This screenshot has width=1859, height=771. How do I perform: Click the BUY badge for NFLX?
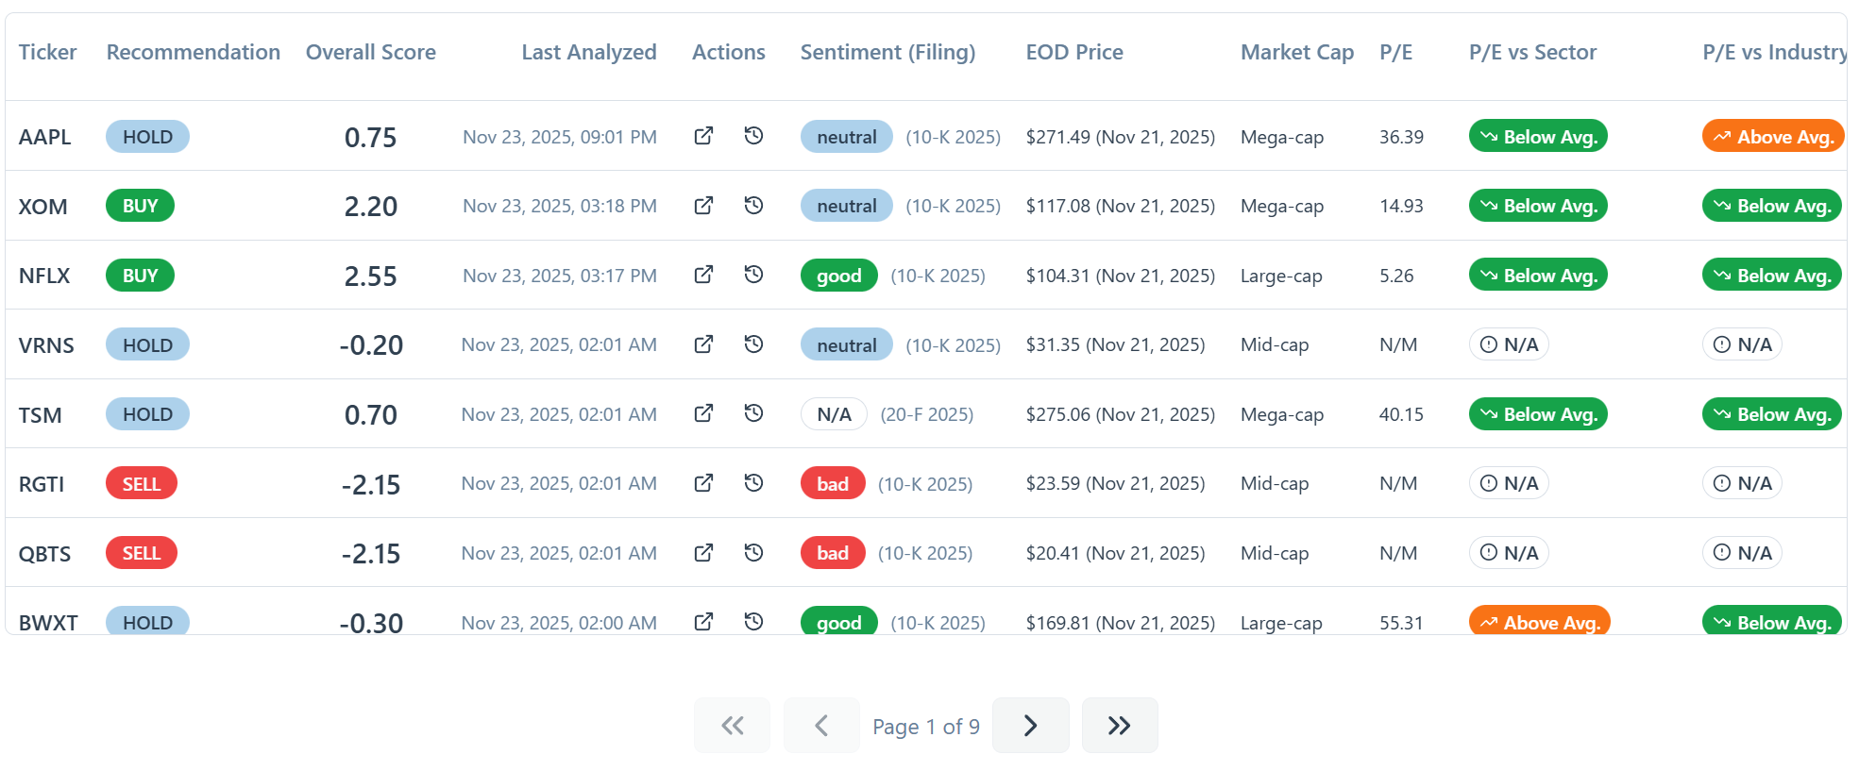[140, 276]
